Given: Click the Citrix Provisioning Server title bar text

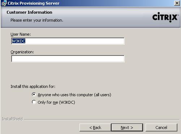Looking at the screenshot, I should click(x=34, y=3).
